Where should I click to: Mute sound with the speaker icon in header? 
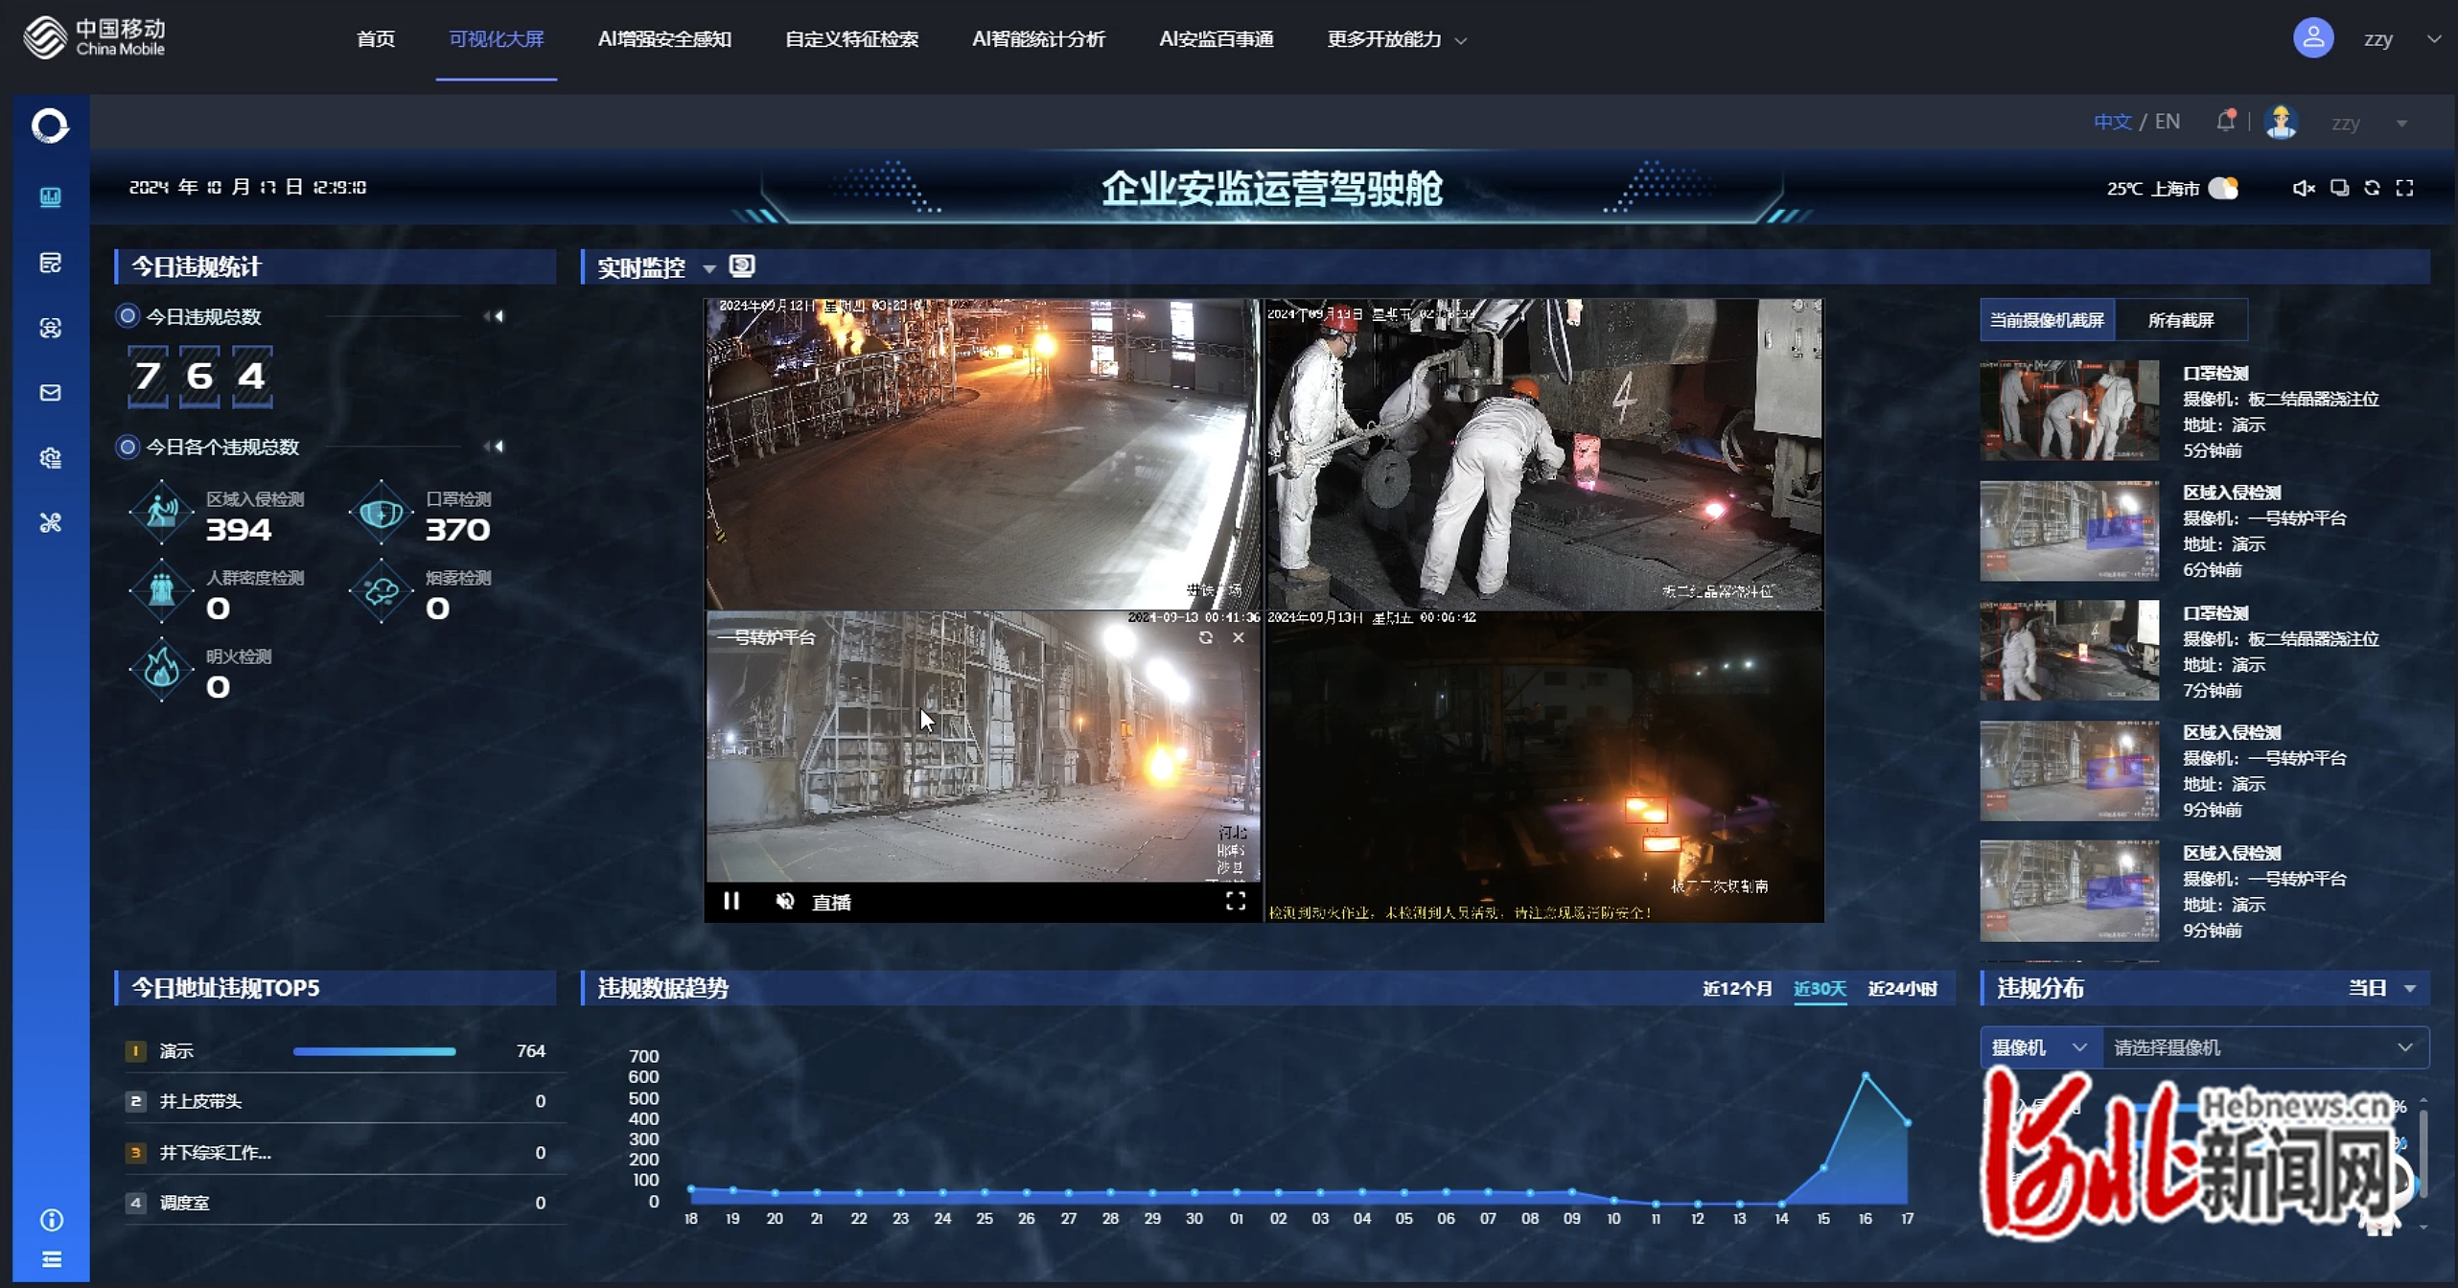coord(2303,188)
